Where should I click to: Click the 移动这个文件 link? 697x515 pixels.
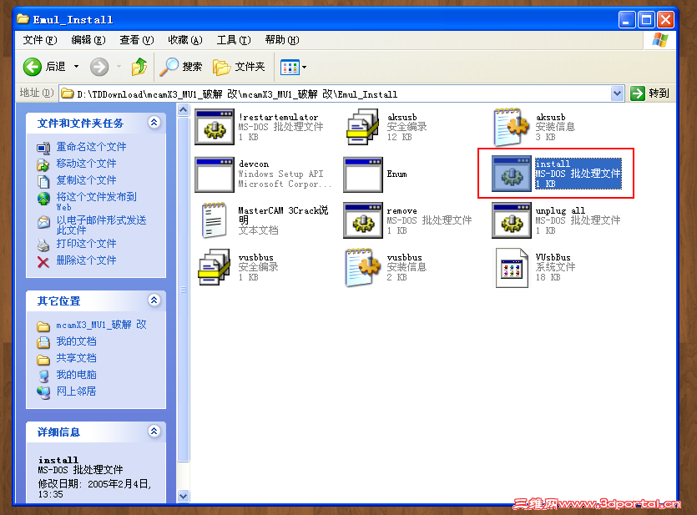(86, 164)
